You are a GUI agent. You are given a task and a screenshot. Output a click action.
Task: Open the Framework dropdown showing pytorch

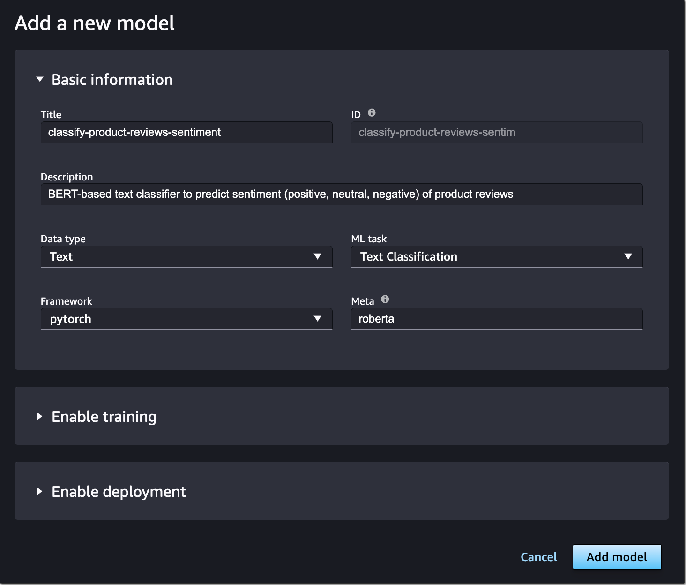pos(186,319)
